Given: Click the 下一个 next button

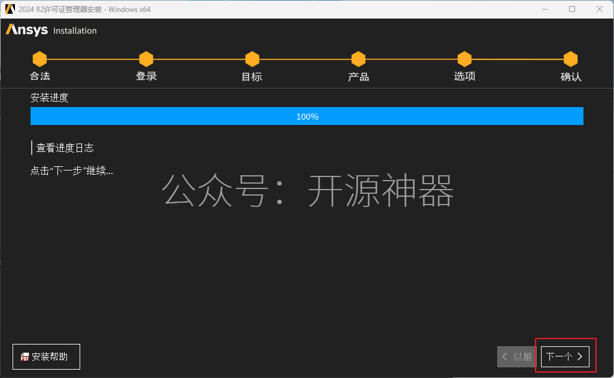Looking at the screenshot, I should click(x=565, y=356).
